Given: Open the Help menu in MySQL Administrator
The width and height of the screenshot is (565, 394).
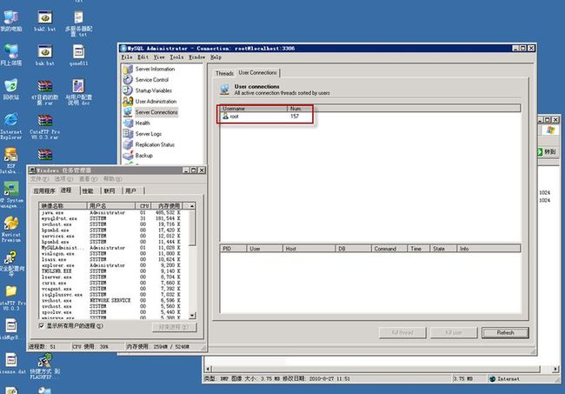Looking at the screenshot, I should (x=216, y=57).
